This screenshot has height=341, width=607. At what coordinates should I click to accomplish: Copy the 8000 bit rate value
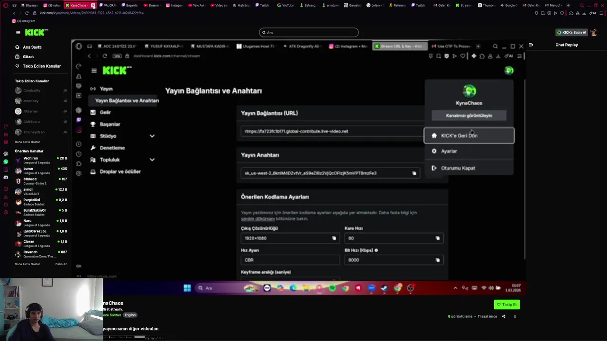point(437,260)
